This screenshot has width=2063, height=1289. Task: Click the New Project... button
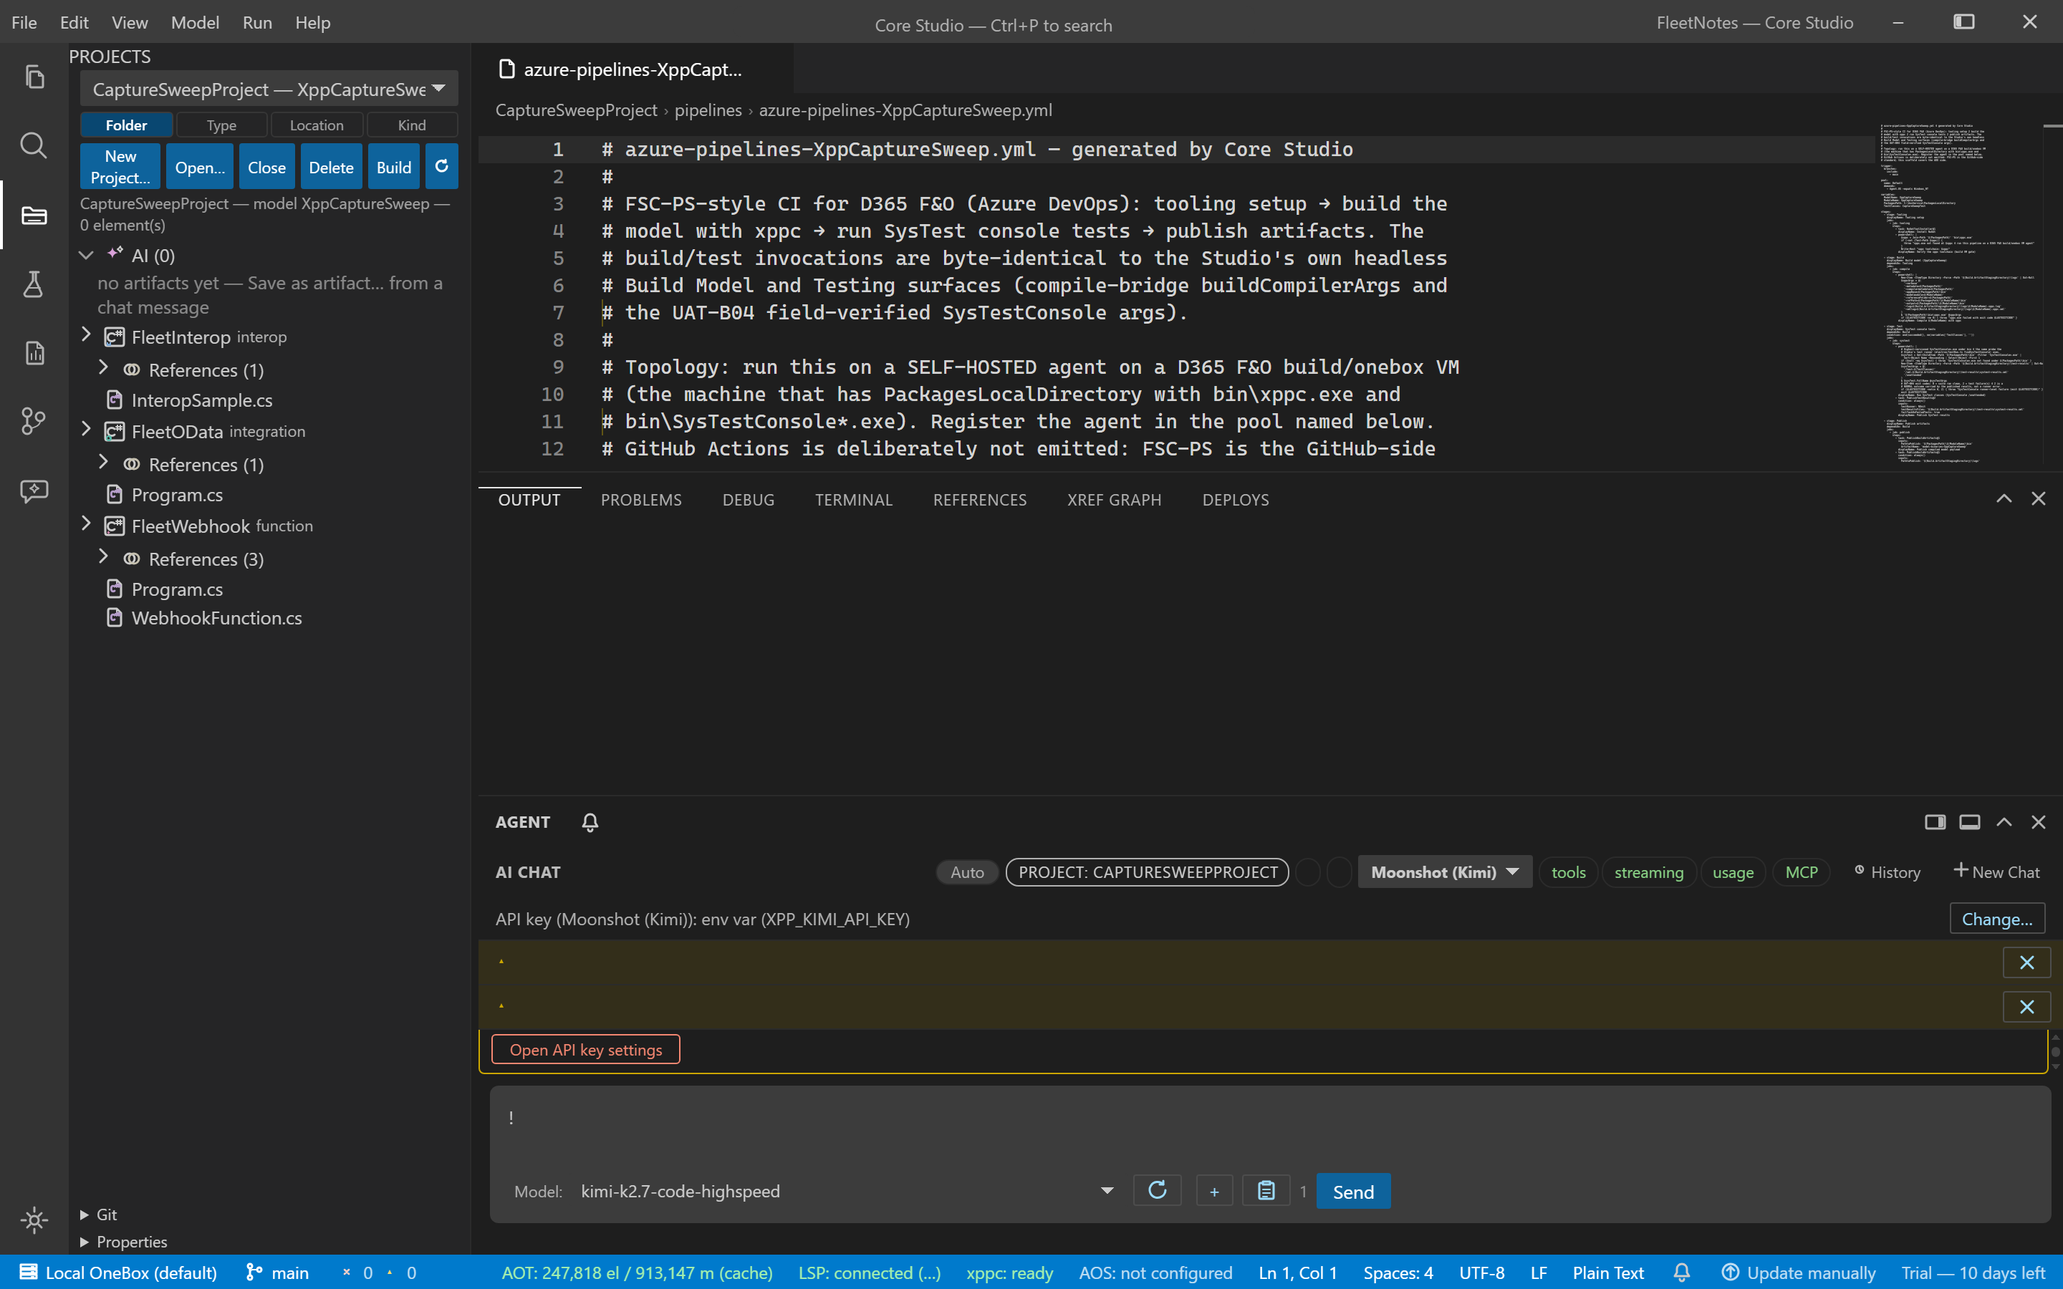pyautogui.click(x=120, y=166)
